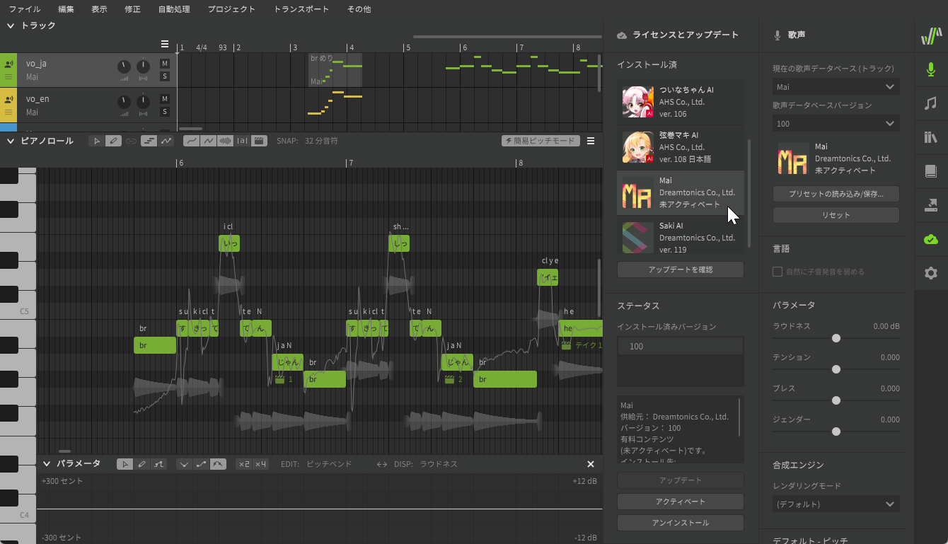
Task: Open License and Updates cloud sidebar icon
Action: click(931, 239)
